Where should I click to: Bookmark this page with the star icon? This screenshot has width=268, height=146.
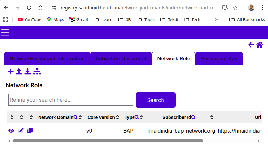235,8
